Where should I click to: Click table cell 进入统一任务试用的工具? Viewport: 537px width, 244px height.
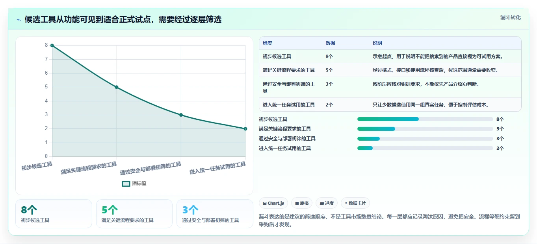[x=289, y=105]
